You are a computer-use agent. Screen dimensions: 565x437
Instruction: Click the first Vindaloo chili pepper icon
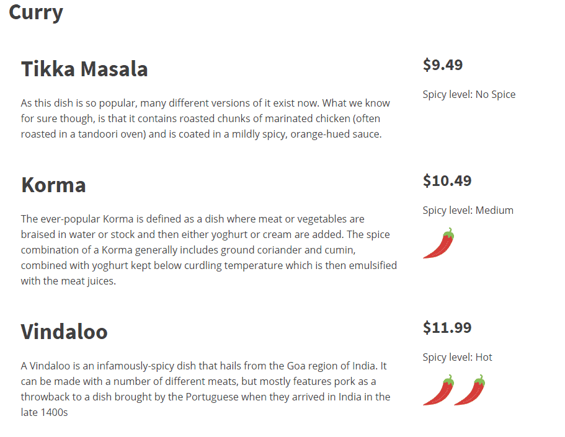click(438, 390)
